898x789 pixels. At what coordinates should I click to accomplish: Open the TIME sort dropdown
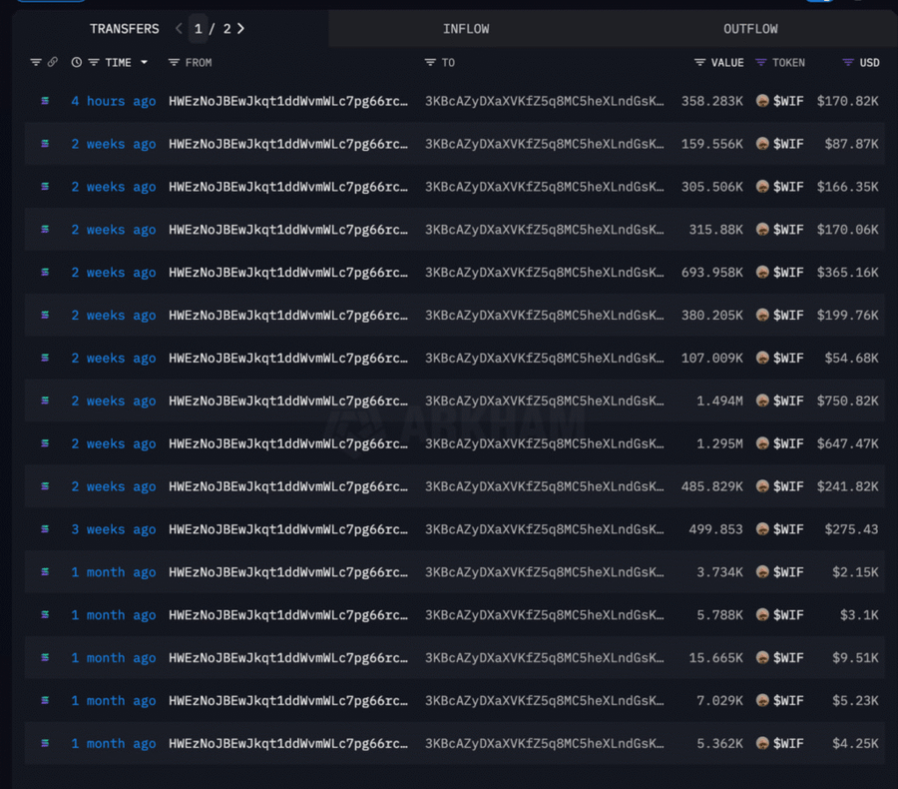point(143,62)
